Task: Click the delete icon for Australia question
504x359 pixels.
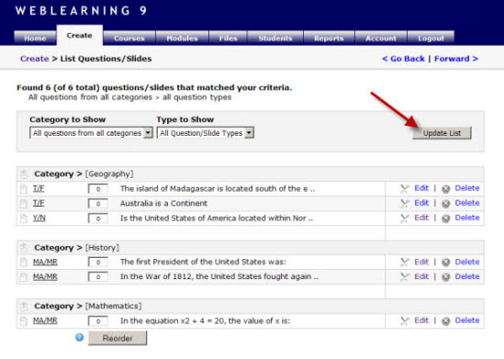Action: (445, 204)
